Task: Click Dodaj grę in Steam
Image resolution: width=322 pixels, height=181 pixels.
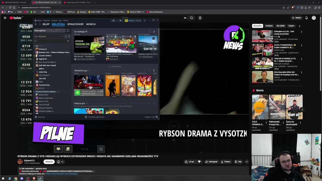Action: [x=40, y=117]
